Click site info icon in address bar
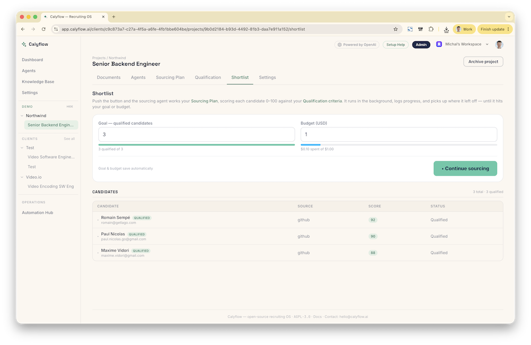 [x=56, y=29]
